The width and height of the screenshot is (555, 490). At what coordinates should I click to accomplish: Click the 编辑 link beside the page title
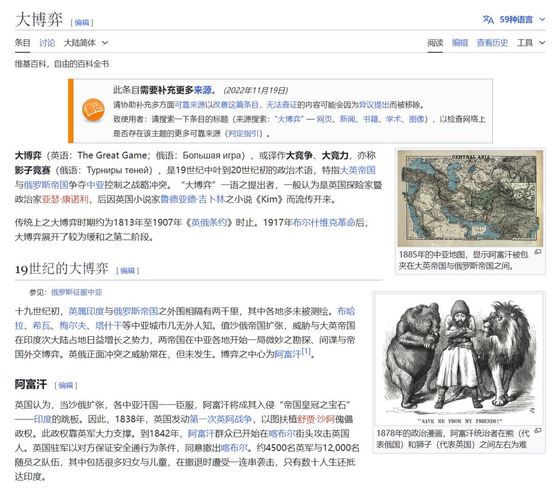[82, 22]
